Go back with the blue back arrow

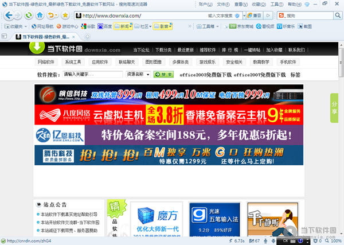9,15
